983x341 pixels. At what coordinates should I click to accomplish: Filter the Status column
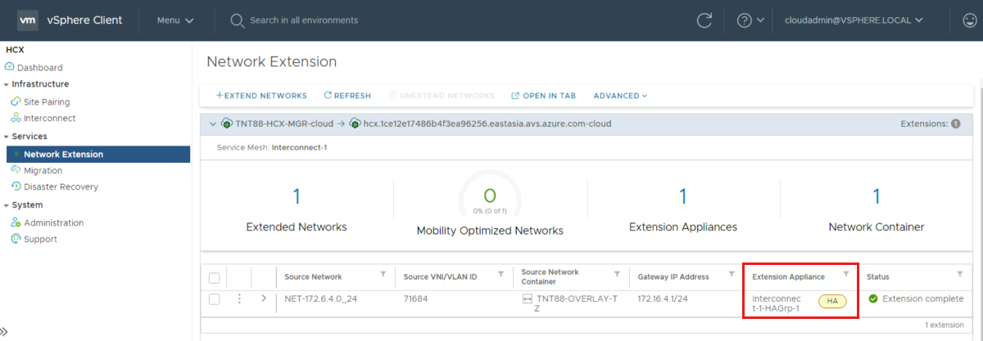(959, 275)
